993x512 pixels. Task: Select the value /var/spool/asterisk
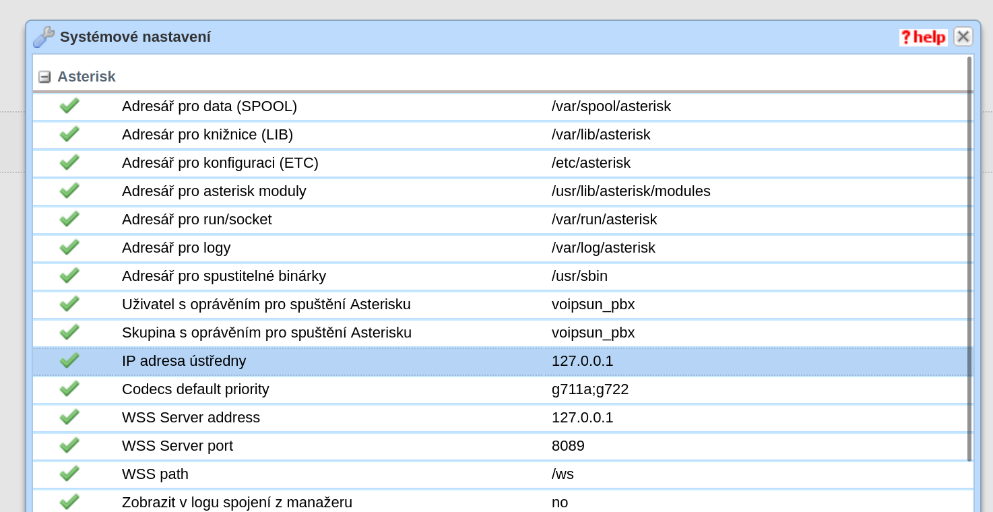click(611, 106)
